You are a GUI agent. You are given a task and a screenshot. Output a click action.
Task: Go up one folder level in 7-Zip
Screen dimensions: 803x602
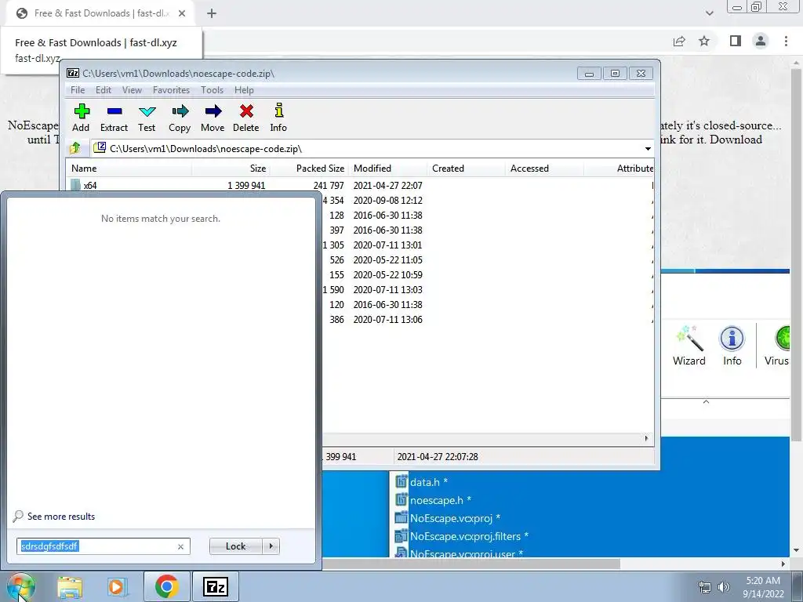pyautogui.click(x=75, y=148)
